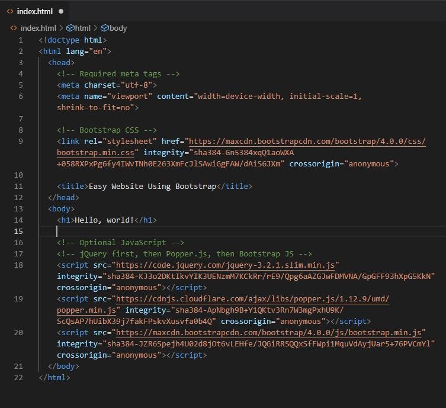The image size is (446, 408).
Task: Click line number 1 in gutter
Action: point(21,40)
